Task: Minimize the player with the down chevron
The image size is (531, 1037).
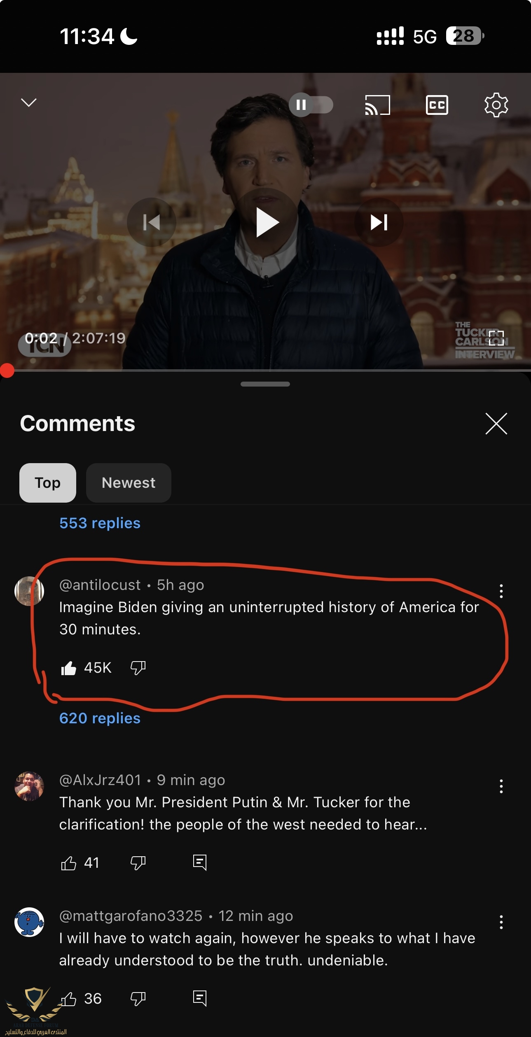Action: [29, 102]
